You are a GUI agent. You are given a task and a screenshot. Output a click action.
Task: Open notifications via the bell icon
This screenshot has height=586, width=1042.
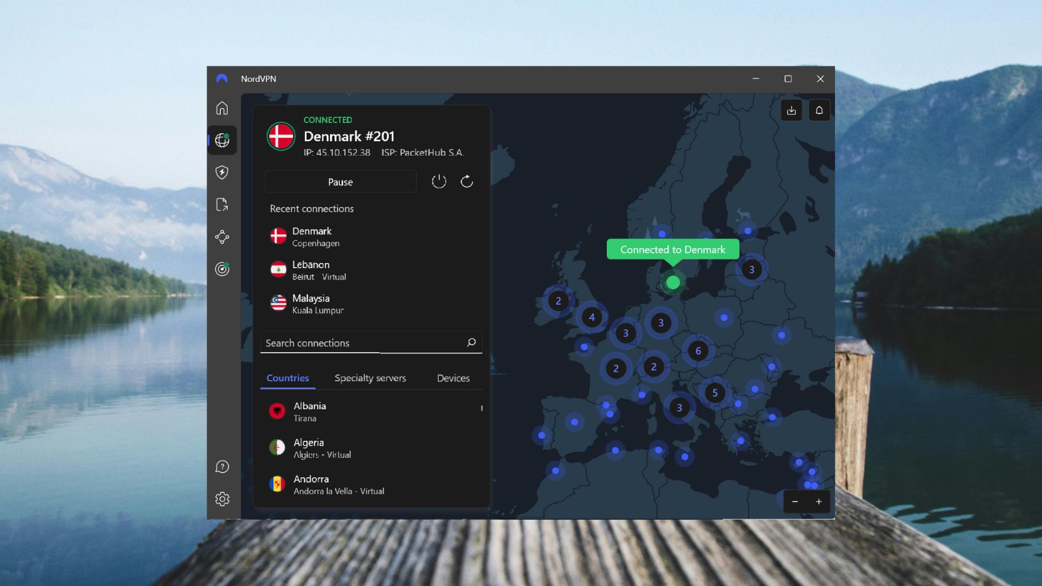(819, 110)
